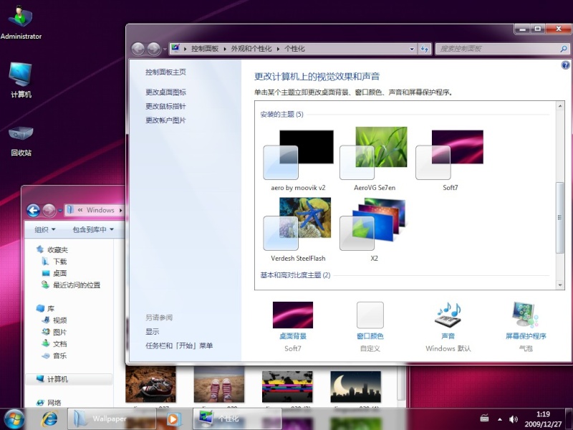Open 窗口颜色 window color swatch
Viewport: 573px width, 430px height.
coord(370,315)
